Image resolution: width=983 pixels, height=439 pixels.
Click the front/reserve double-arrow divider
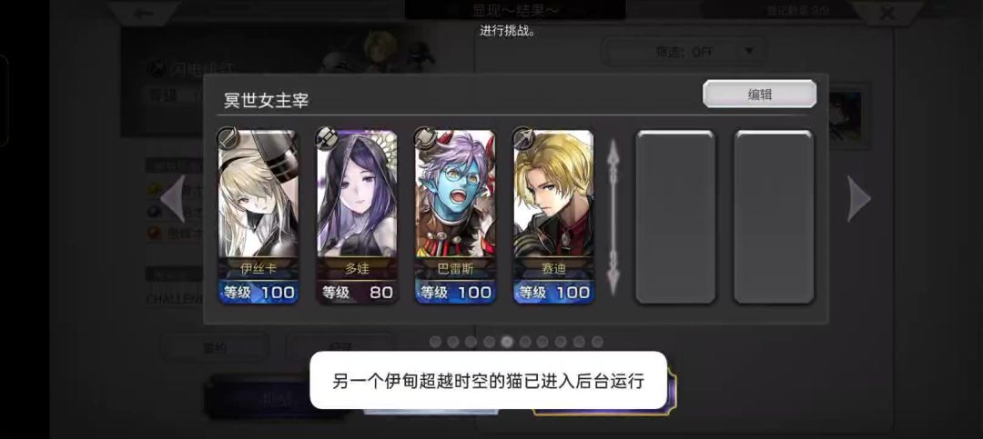tap(614, 216)
